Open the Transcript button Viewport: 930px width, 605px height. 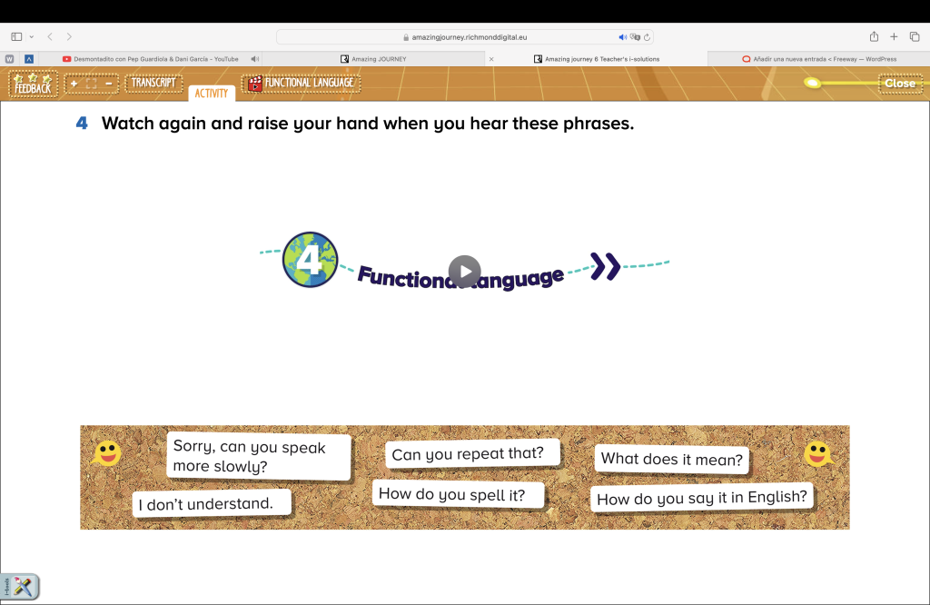click(x=153, y=84)
